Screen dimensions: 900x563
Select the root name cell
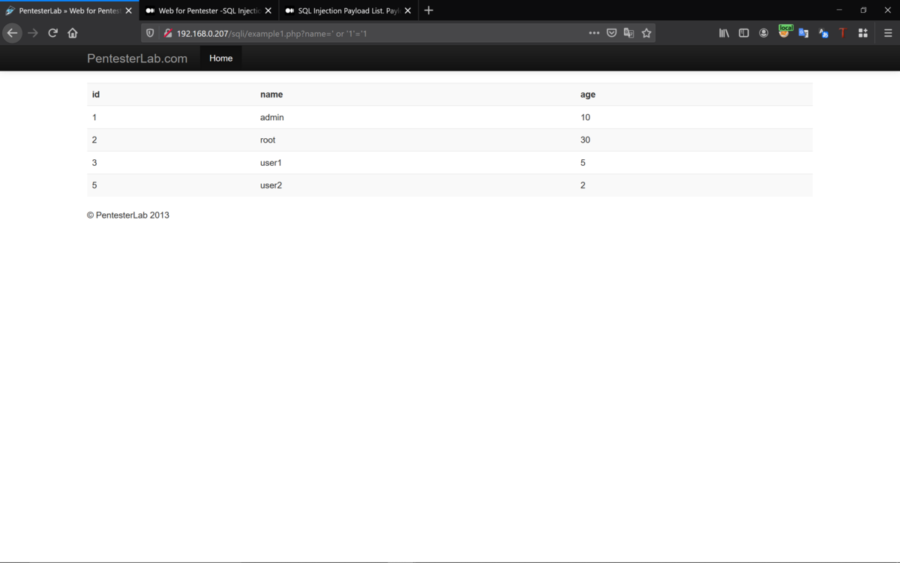[x=268, y=140]
